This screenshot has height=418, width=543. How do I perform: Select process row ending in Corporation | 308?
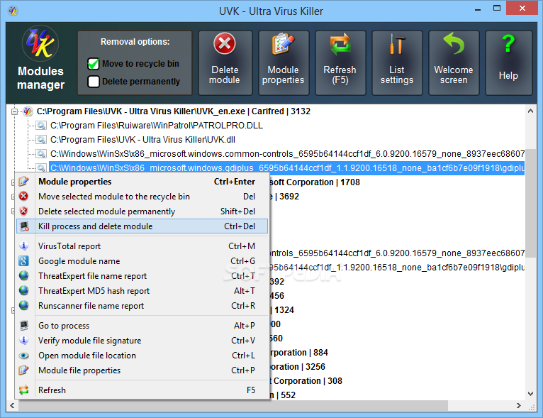click(306, 381)
